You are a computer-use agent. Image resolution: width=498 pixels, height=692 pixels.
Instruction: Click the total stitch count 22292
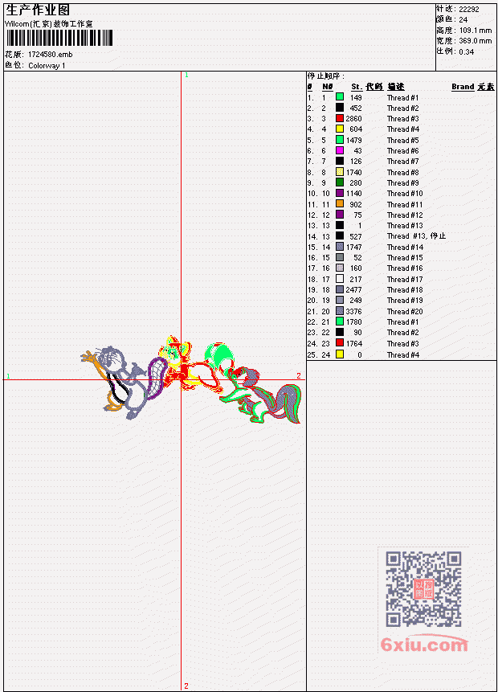(x=469, y=10)
